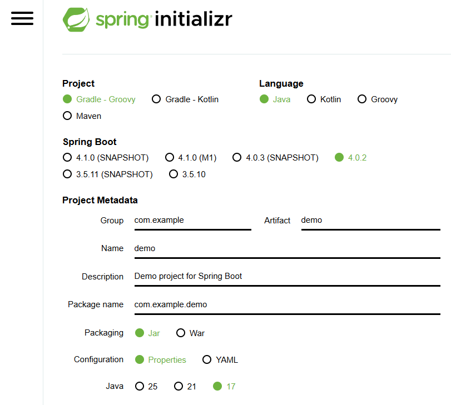Switch packaging to War

(x=180, y=332)
